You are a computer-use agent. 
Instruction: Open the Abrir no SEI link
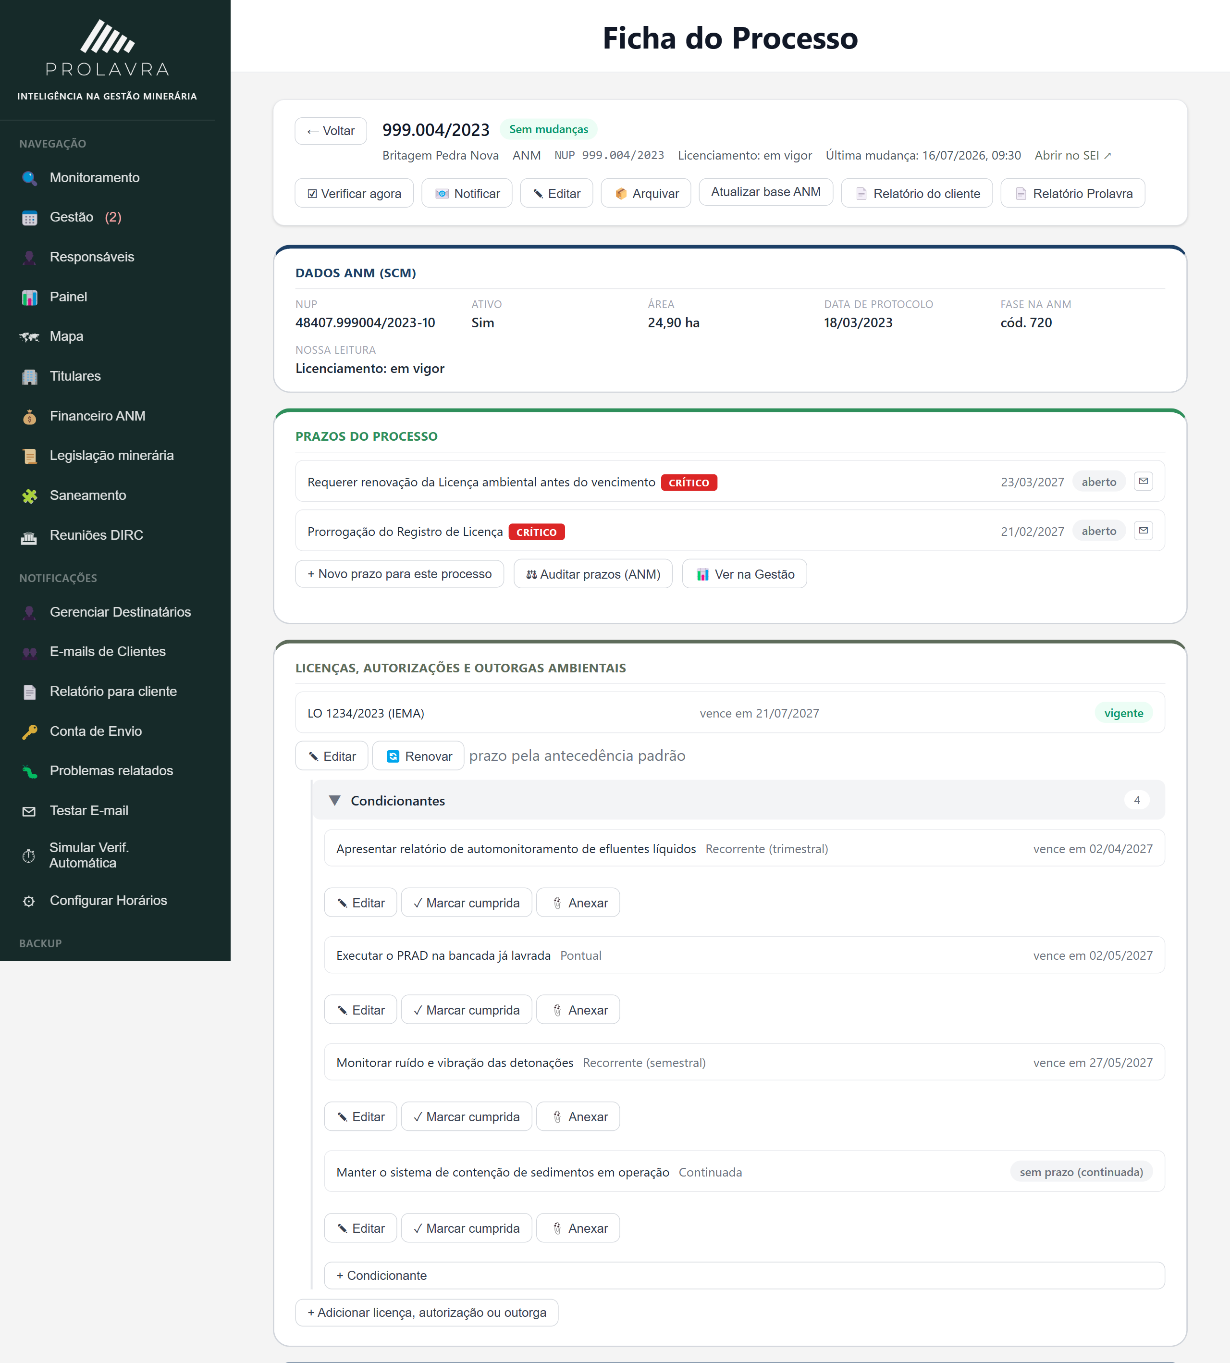1072,156
